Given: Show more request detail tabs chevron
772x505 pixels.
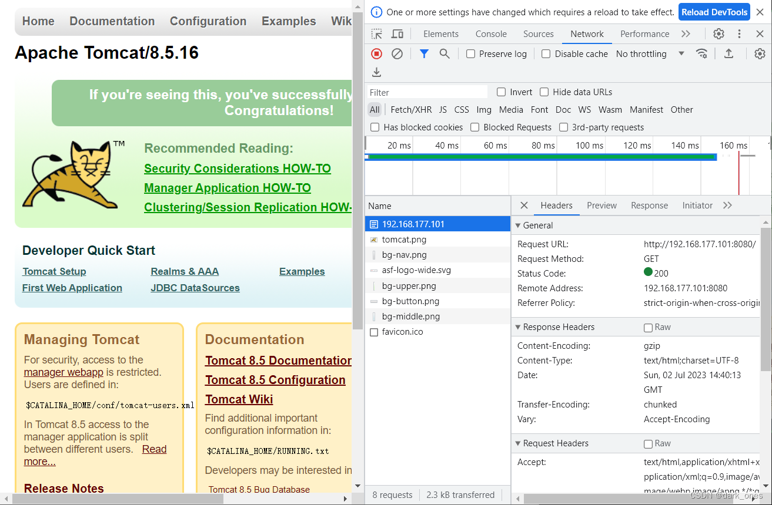Looking at the screenshot, I should 727,206.
